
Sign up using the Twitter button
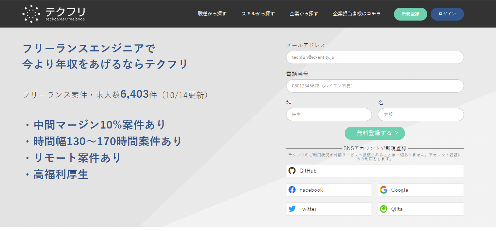pyautogui.click(x=329, y=209)
